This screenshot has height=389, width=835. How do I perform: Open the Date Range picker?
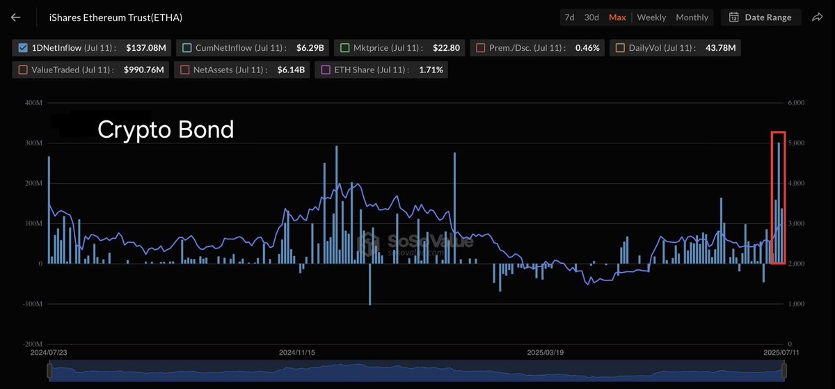tap(761, 17)
